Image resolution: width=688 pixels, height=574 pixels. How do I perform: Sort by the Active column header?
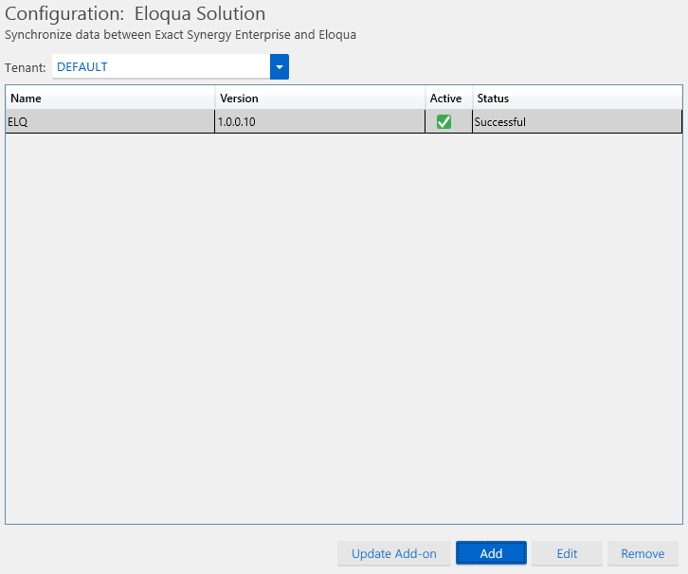coord(448,98)
